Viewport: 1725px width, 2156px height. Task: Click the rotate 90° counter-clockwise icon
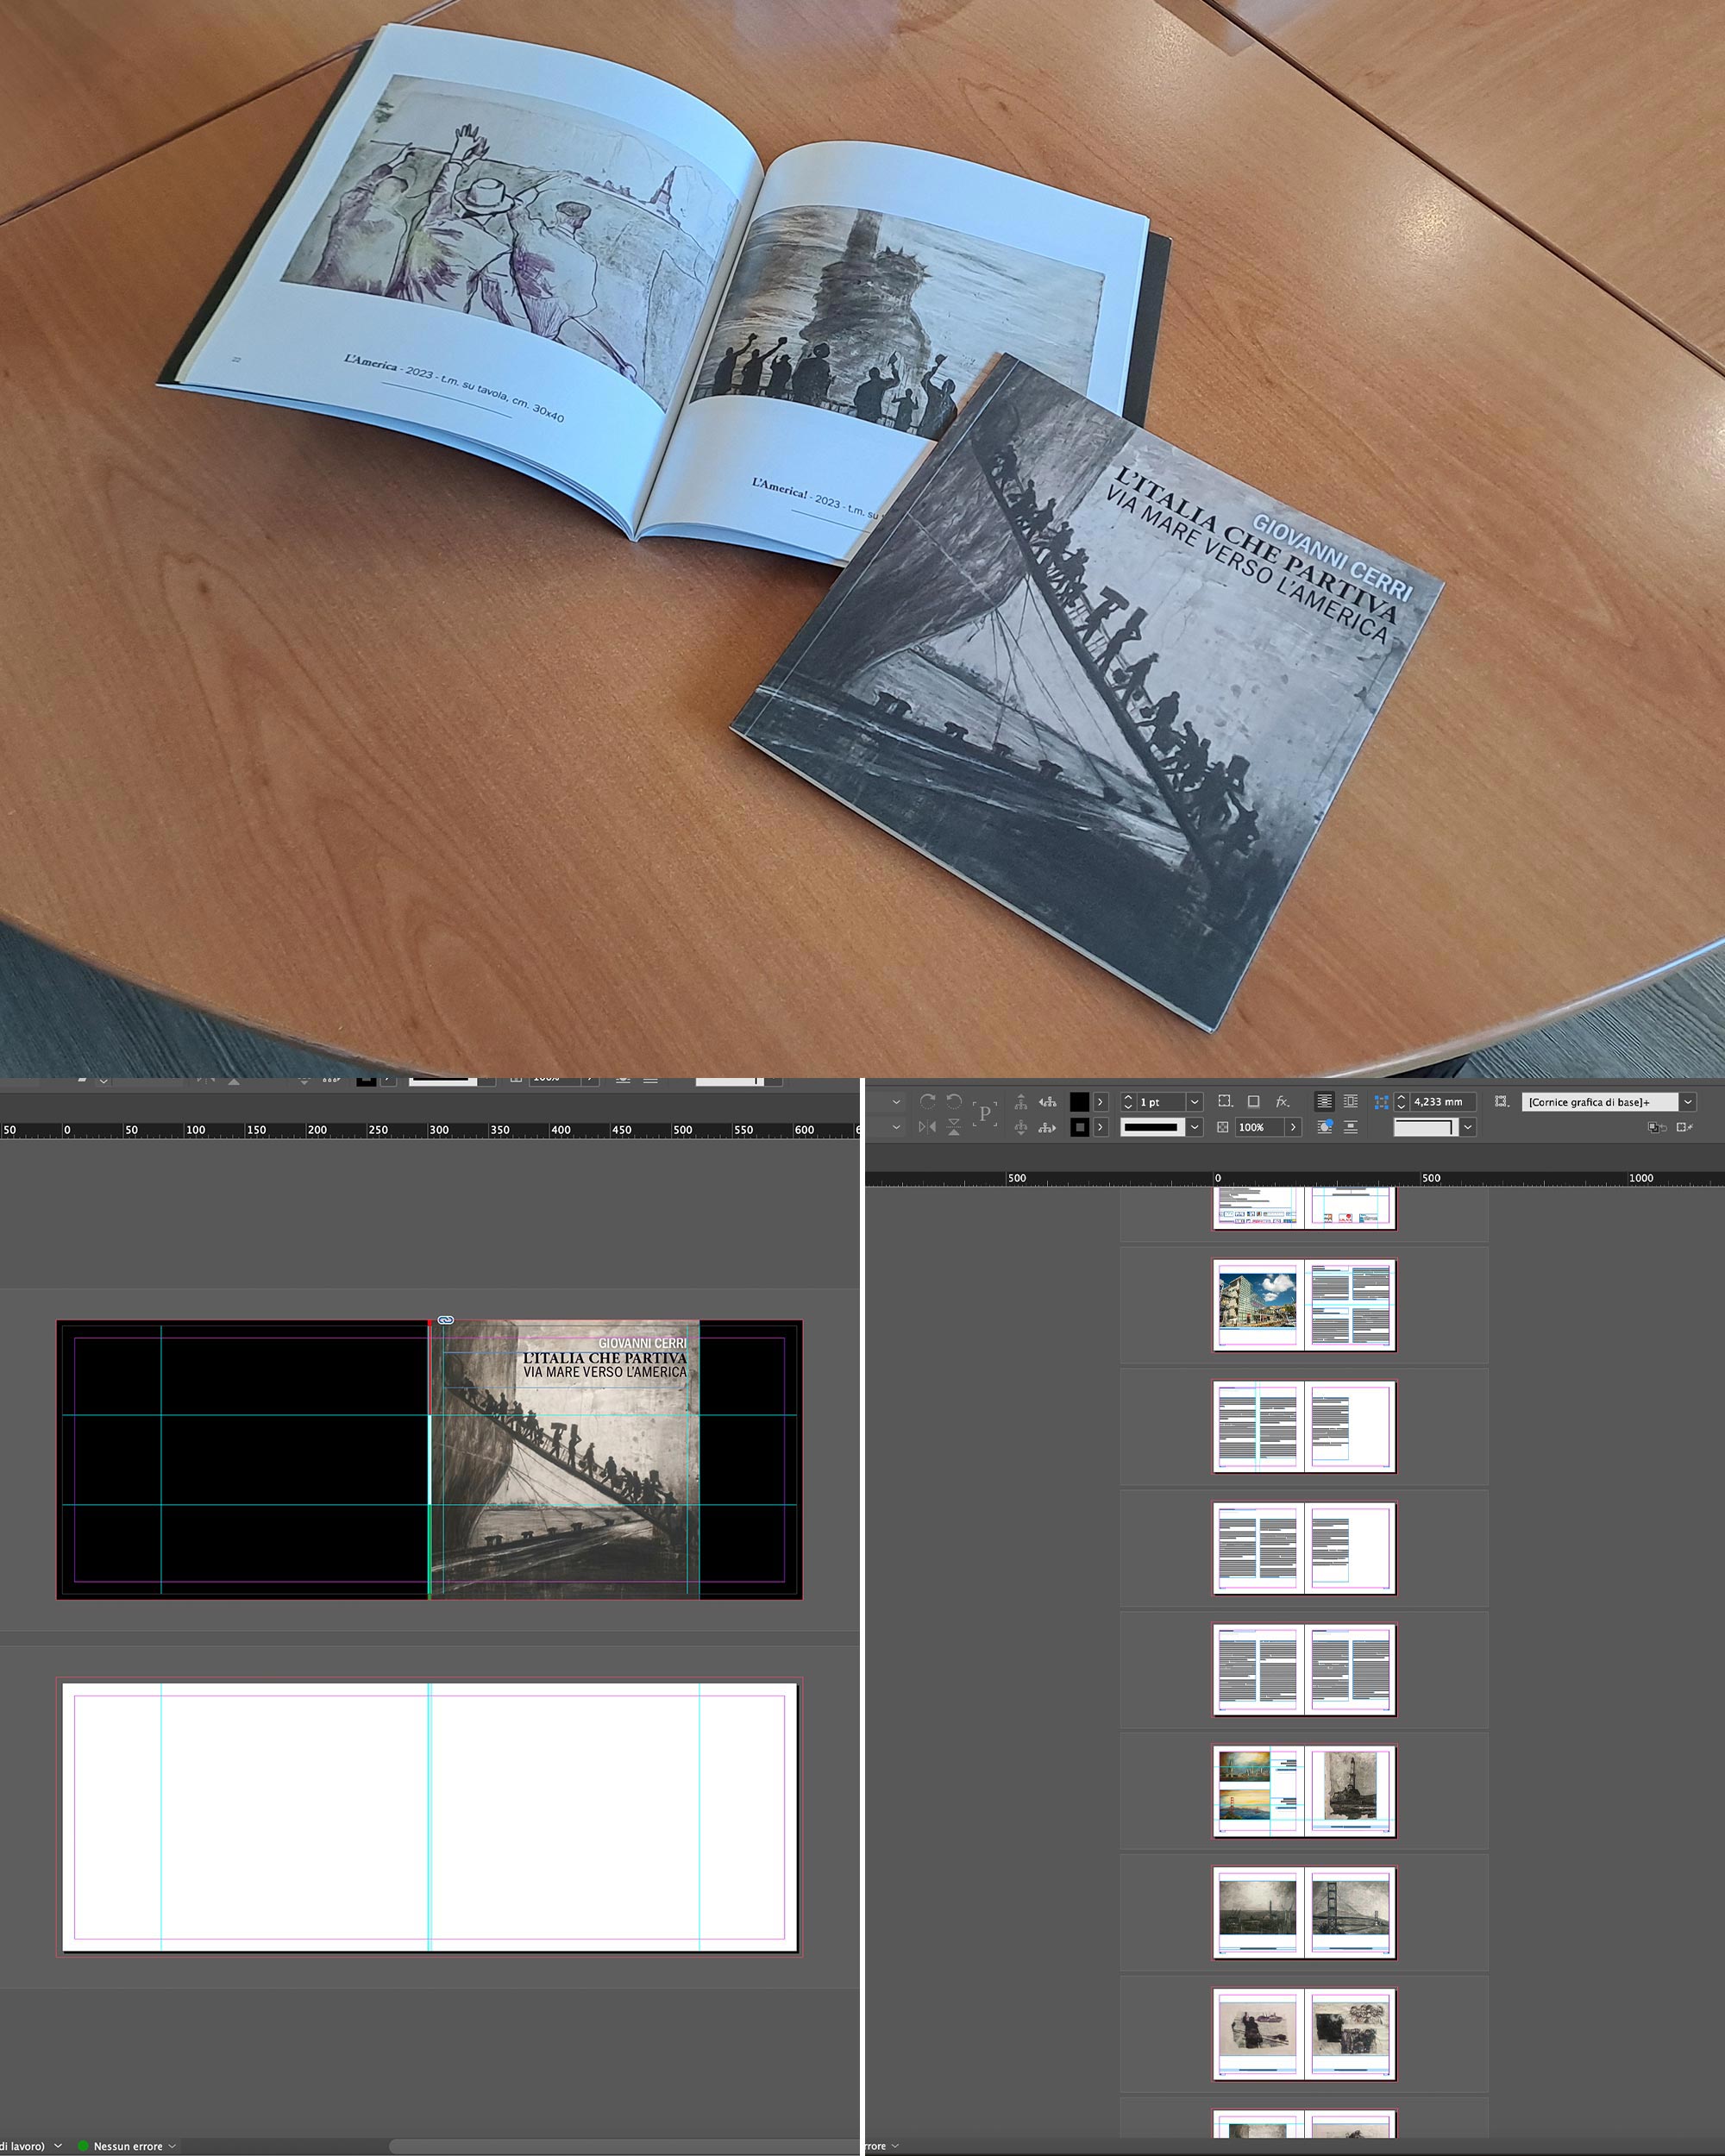coord(954,1102)
